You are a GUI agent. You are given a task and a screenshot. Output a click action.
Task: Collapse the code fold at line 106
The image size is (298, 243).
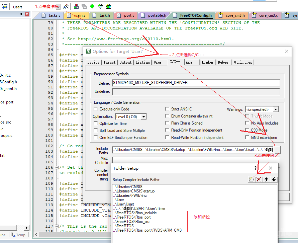click(57, 167)
